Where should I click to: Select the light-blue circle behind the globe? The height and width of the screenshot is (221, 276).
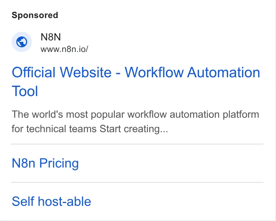click(22, 42)
